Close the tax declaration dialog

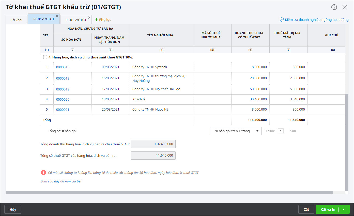pos(345,7)
